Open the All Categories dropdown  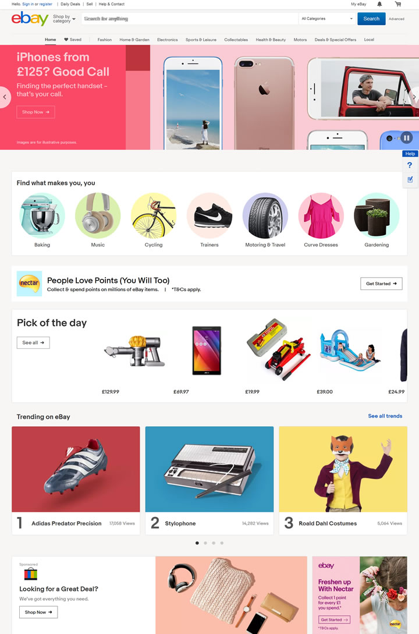click(x=327, y=19)
